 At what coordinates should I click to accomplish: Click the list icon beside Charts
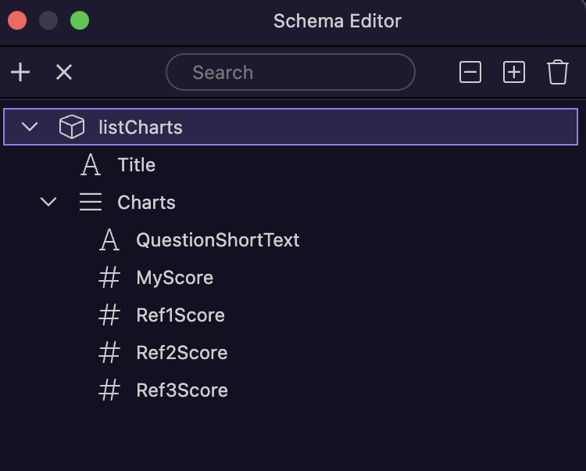(91, 202)
